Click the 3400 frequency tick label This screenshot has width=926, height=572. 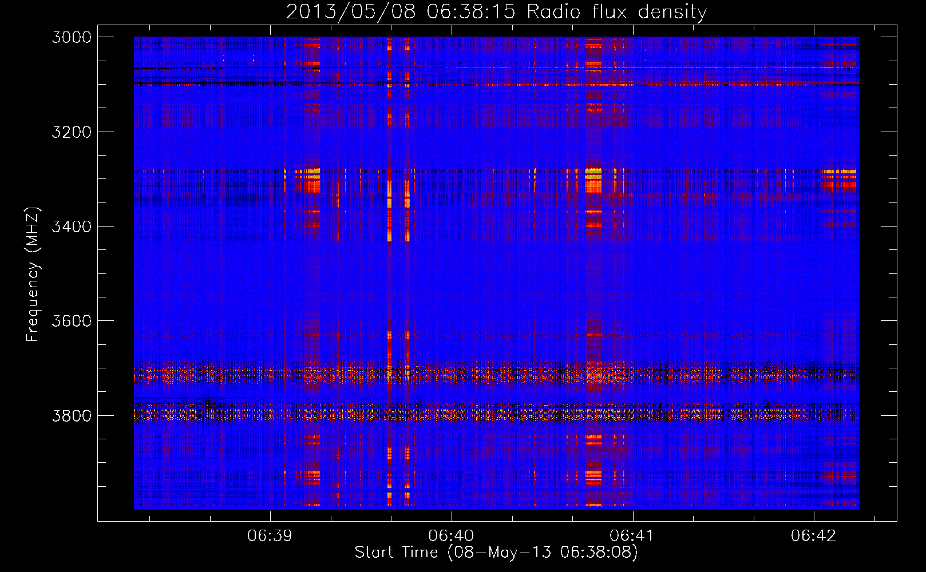coord(72,227)
